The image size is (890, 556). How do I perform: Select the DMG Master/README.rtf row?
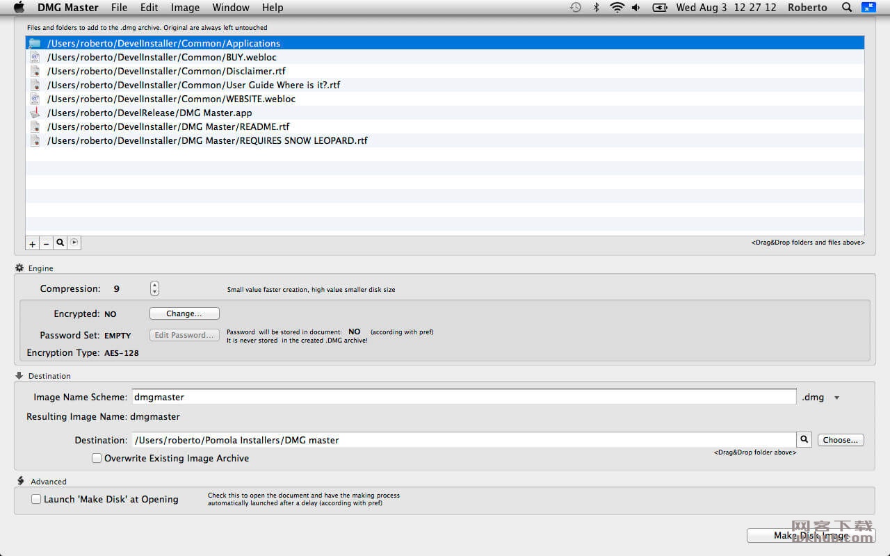[445, 126]
